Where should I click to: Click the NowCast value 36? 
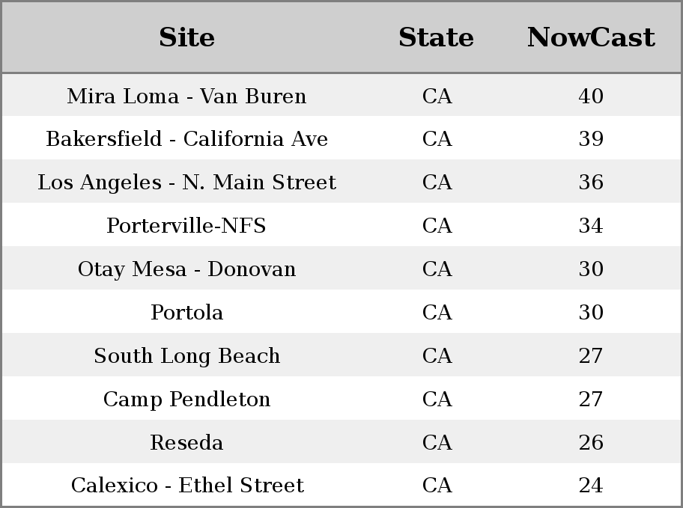pos(591,182)
